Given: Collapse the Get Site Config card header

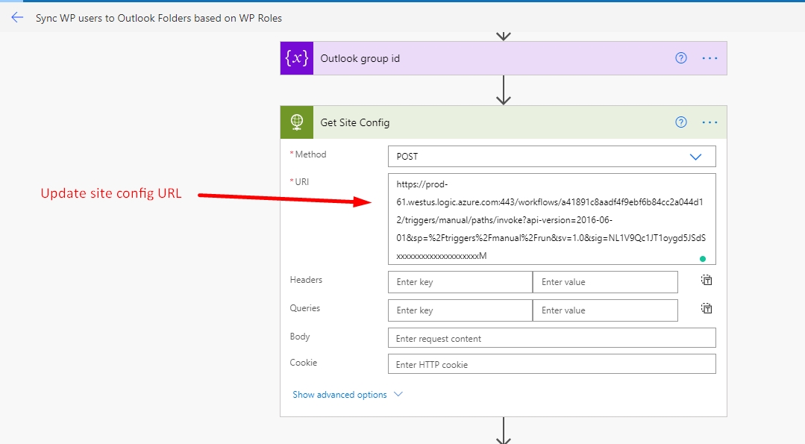Looking at the screenshot, I should click(x=493, y=122).
